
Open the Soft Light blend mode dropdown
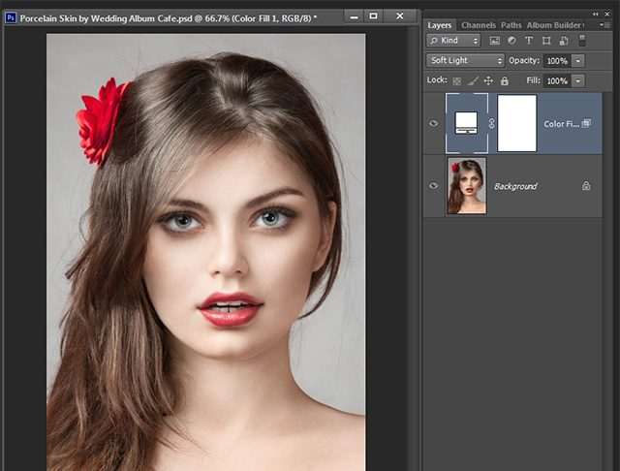pyautogui.click(x=465, y=60)
